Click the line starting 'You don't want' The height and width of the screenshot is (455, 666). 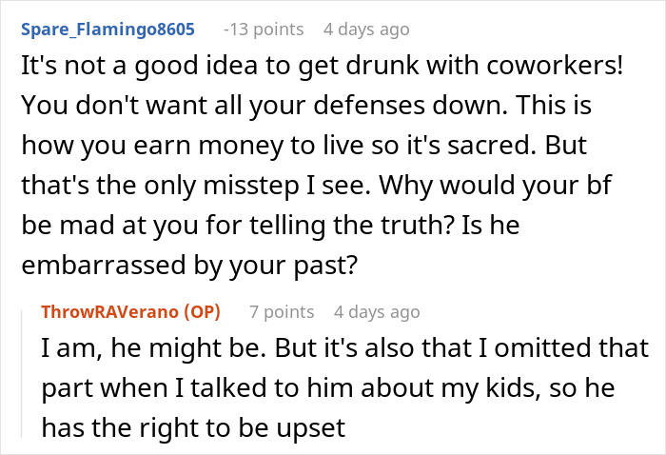tap(305, 106)
